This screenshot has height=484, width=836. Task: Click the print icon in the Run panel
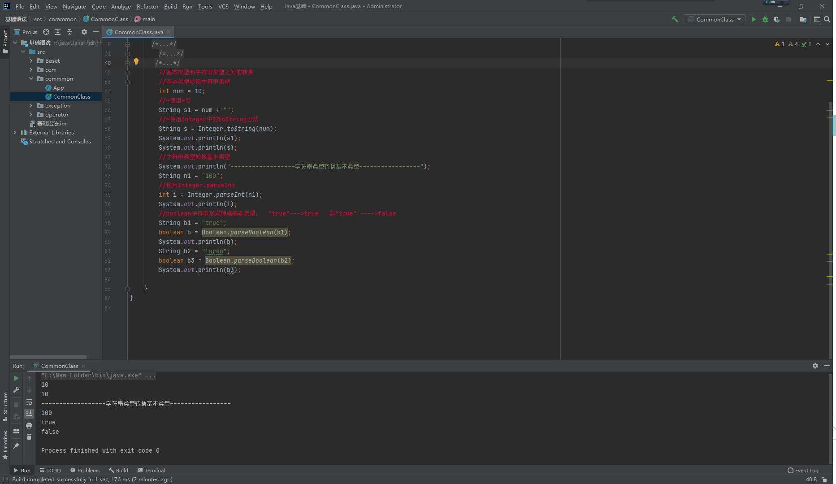(x=29, y=425)
